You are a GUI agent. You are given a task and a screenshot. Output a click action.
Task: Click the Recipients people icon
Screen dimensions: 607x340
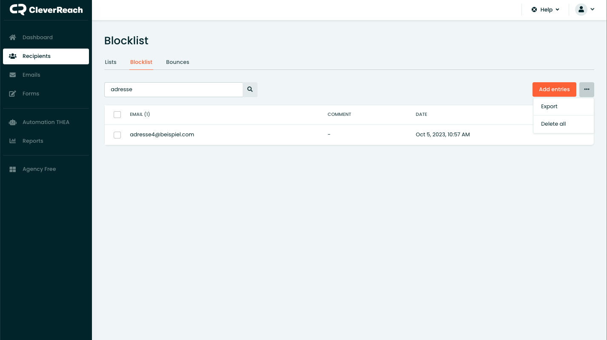(x=13, y=56)
